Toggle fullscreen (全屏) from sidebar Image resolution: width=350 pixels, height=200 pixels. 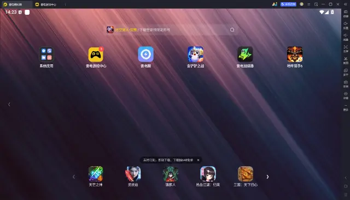point(346,49)
